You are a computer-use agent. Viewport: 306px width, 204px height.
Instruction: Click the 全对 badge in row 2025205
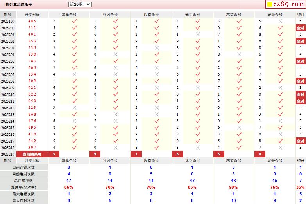point(301,61)
